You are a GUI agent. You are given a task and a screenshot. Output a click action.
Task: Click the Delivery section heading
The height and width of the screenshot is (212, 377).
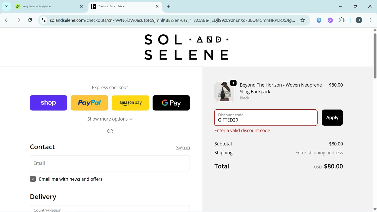coord(43,197)
